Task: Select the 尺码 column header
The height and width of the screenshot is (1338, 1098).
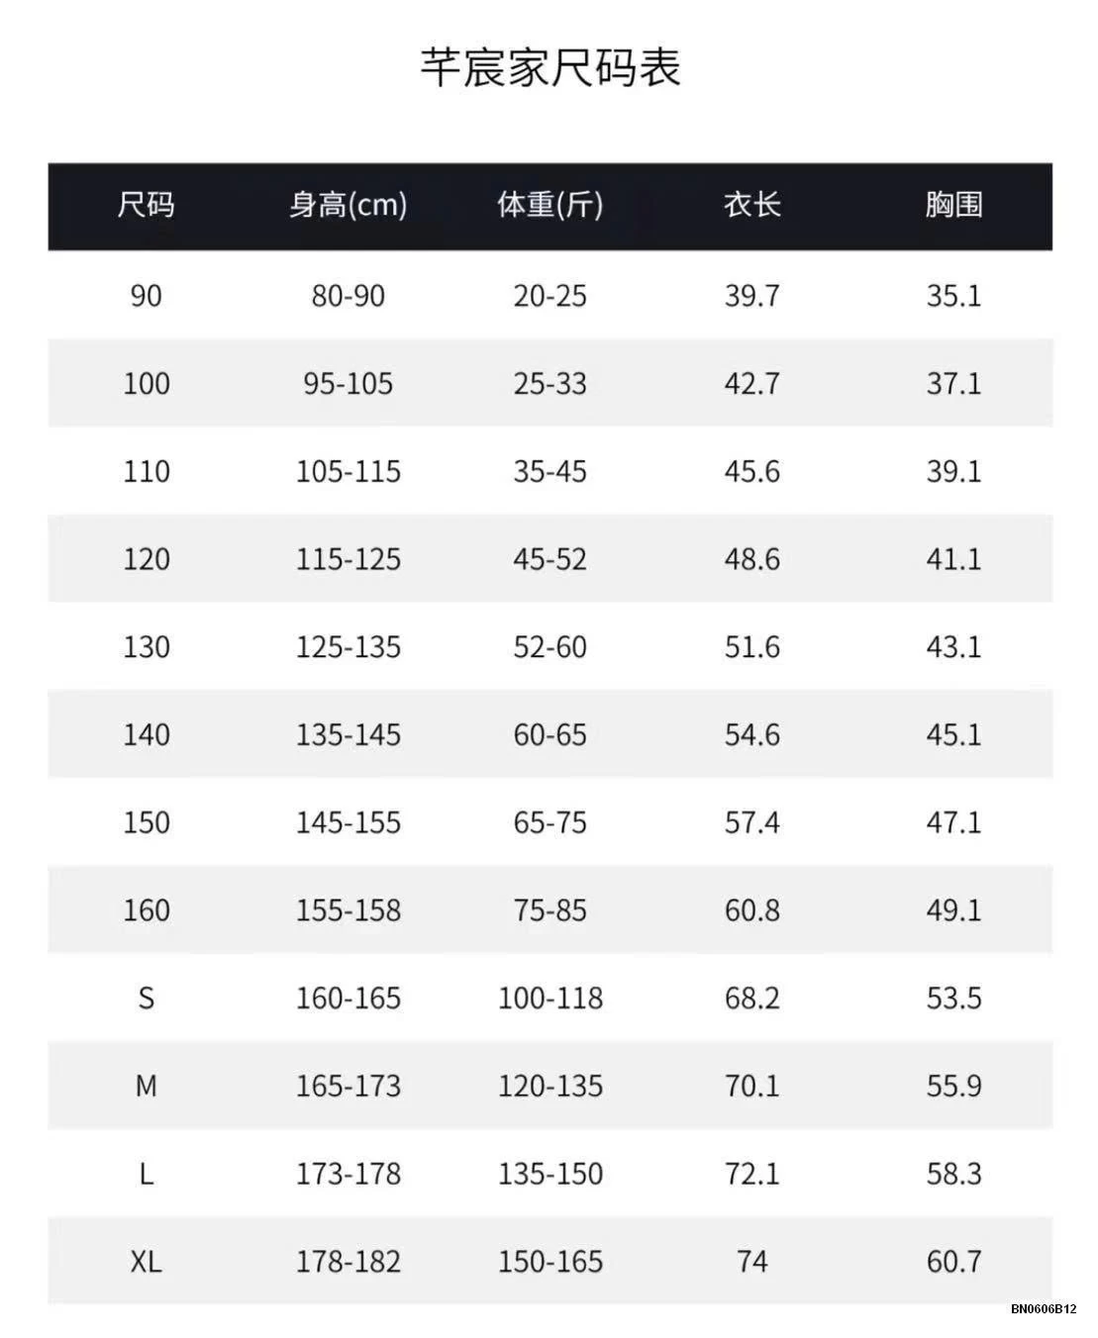Action: 146,205
